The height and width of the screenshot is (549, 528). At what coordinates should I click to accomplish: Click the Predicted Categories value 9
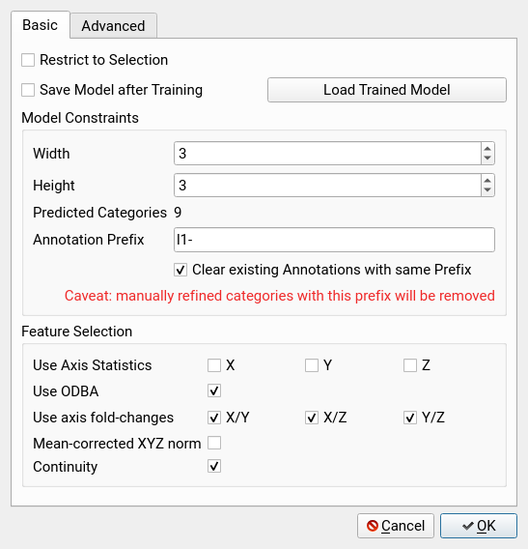178,213
